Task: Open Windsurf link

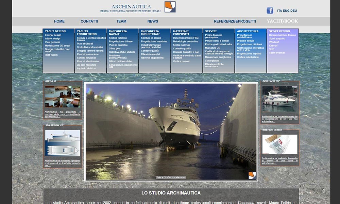Action: click(274, 42)
